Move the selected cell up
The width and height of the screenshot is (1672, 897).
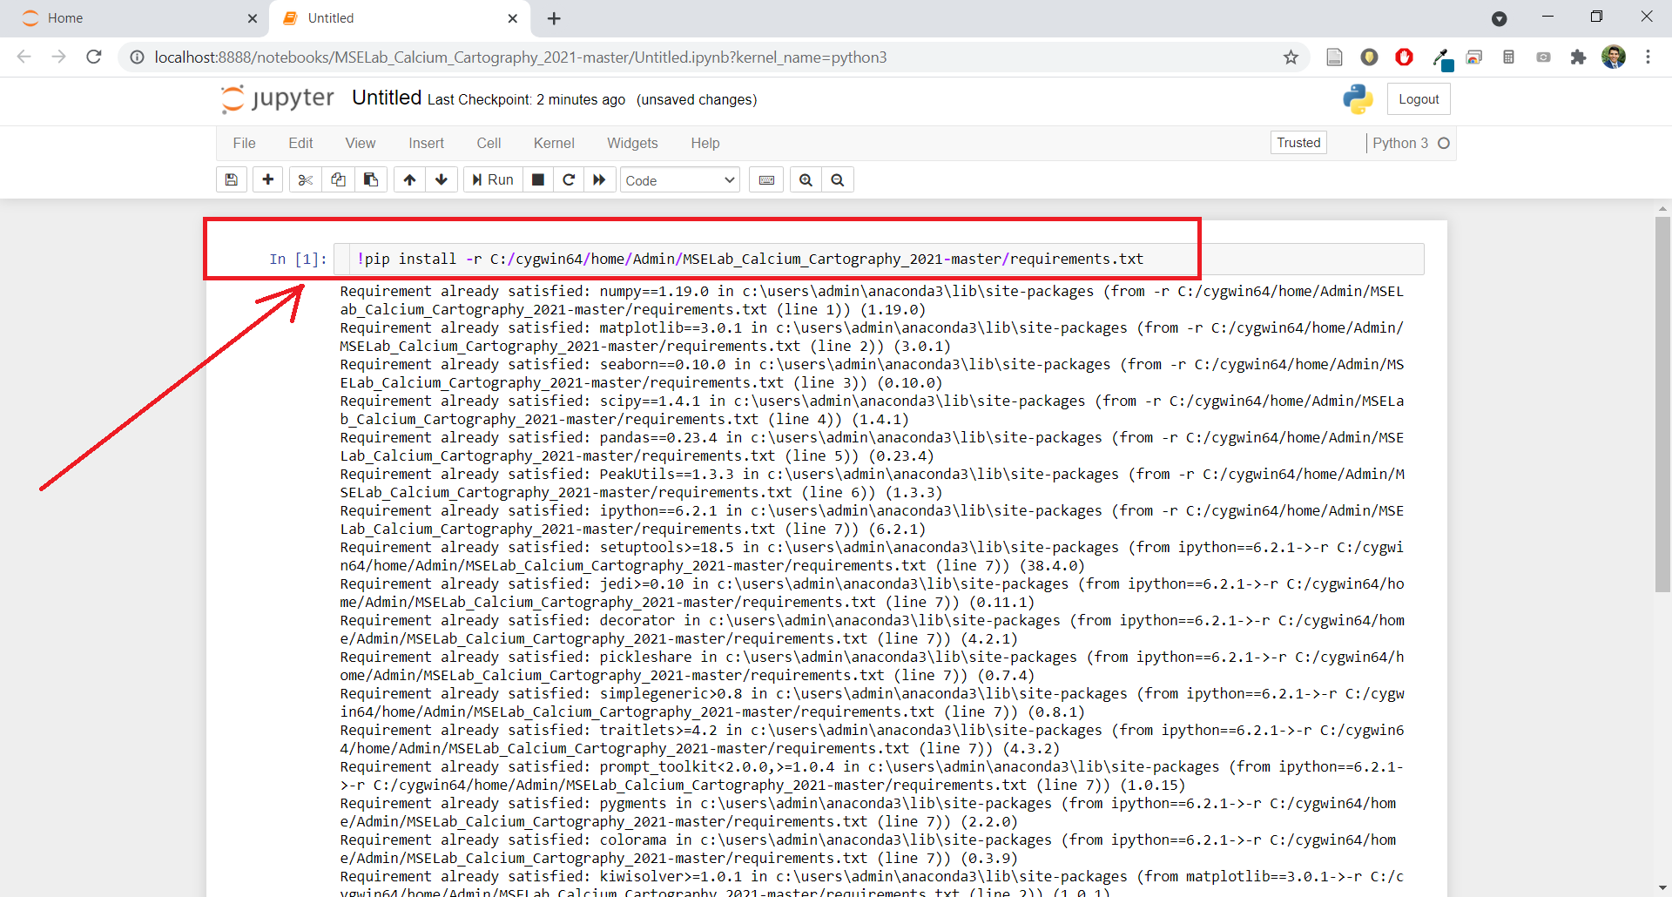[x=409, y=179]
